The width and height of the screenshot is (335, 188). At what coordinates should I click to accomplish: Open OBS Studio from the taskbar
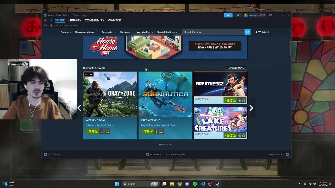pos(210,184)
